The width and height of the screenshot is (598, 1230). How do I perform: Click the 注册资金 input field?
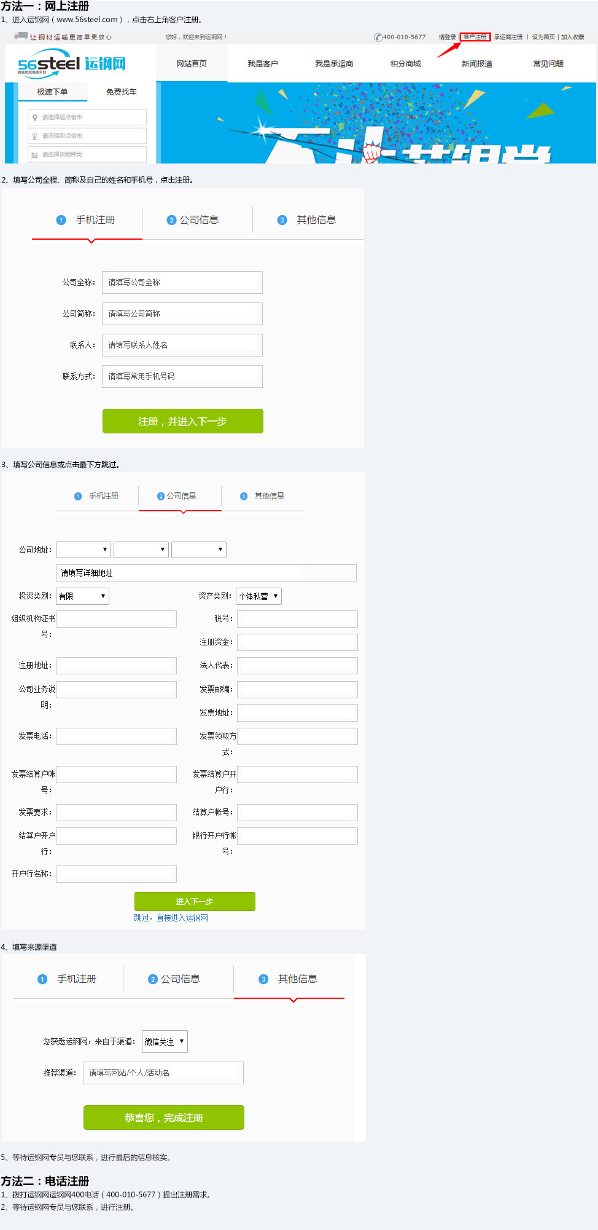pos(297,642)
